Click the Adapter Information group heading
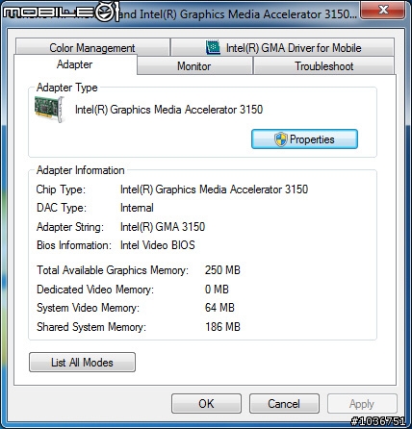412x429 pixels. (81, 170)
